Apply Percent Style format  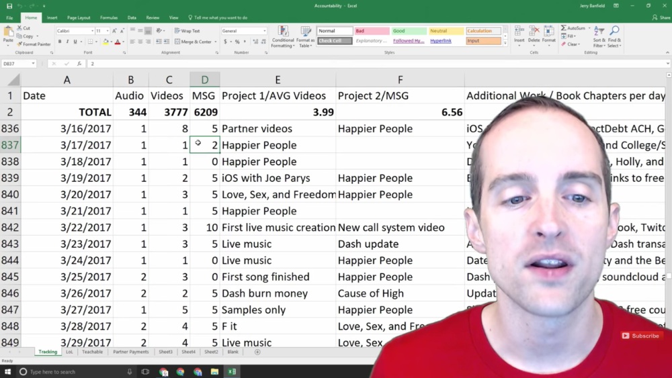pyautogui.click(x=237, y=42)
